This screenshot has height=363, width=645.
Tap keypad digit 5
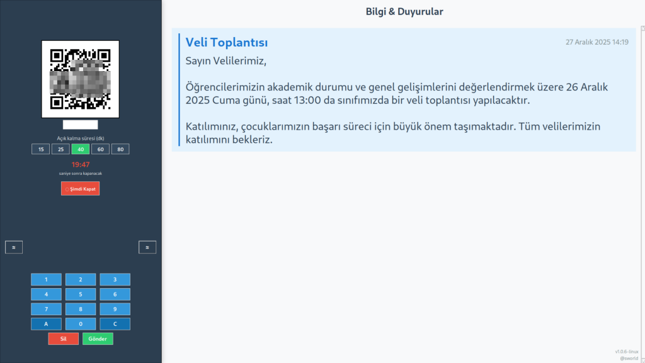[x=81, y=294]
